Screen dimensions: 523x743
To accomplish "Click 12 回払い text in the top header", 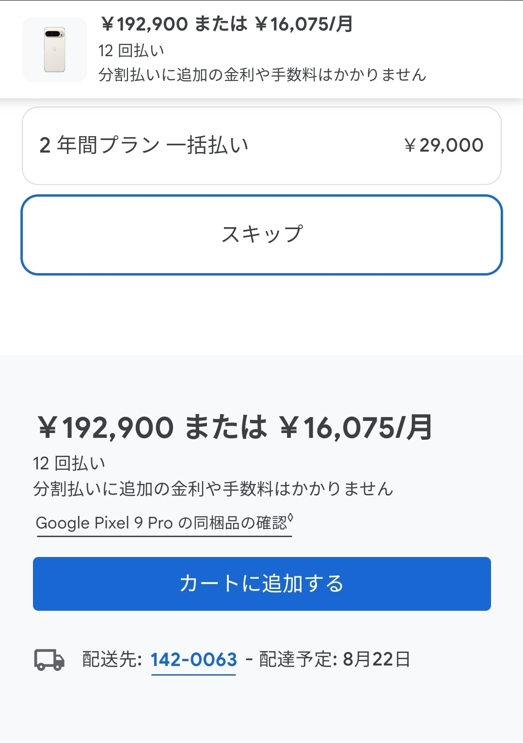I will 131,50.
